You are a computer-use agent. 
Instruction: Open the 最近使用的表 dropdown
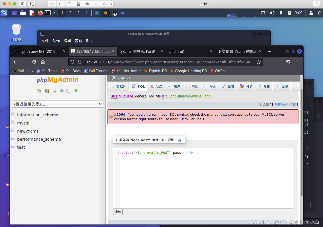tap(57, 104)
